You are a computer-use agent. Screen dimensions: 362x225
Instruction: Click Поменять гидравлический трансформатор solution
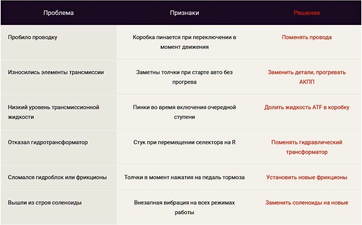[306, 147]
